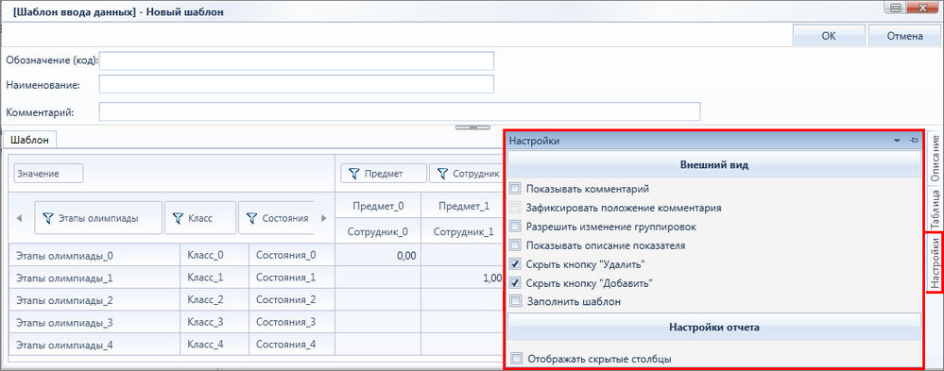This screenshot has height=371, width=944.
Task: Click column header Сотрудник_1
Action: coord(462,231)
